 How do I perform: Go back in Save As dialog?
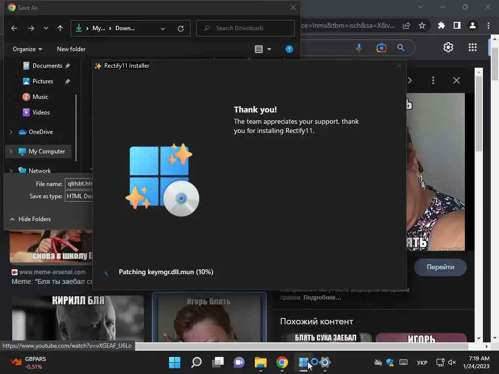tap(14, 28)
